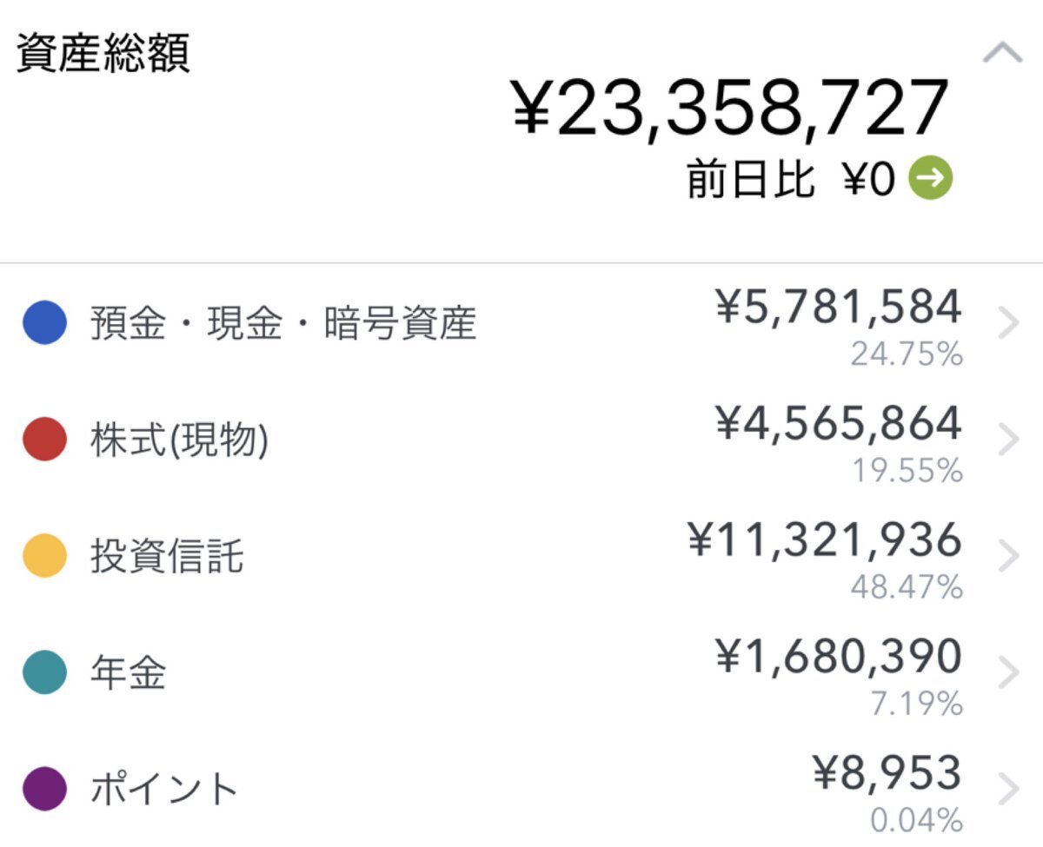The width and height of the screenshot is (1043, 847).
Task: Click the total amount ¥23,358,727
Action: 730,109
